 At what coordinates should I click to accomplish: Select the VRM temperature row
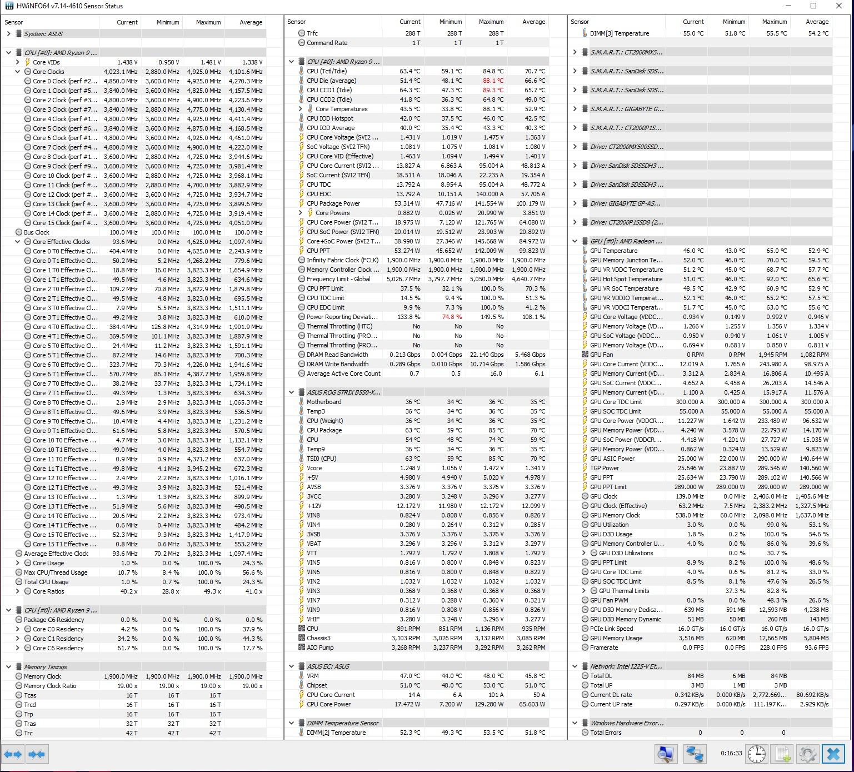[x=417, y=676]
